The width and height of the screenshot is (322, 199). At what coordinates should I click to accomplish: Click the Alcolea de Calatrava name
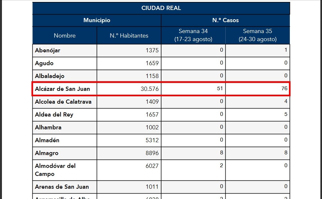(63, 102)
